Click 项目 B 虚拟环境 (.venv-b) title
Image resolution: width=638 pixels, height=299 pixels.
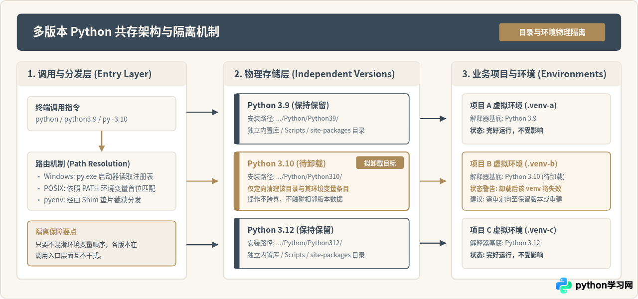pyautogui.click(x=513, y=163)
